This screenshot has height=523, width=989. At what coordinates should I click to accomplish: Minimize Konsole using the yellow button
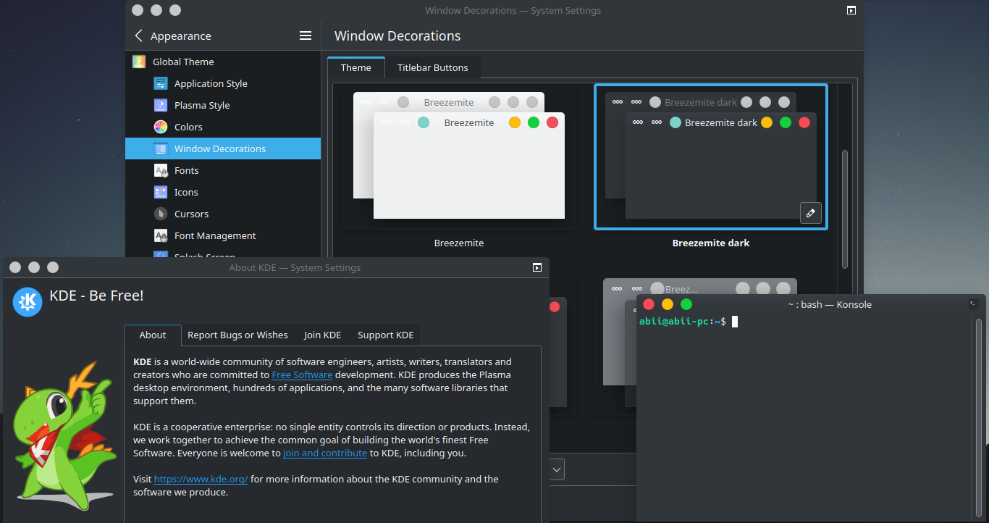pyautogui.click(x=668, y=304)
